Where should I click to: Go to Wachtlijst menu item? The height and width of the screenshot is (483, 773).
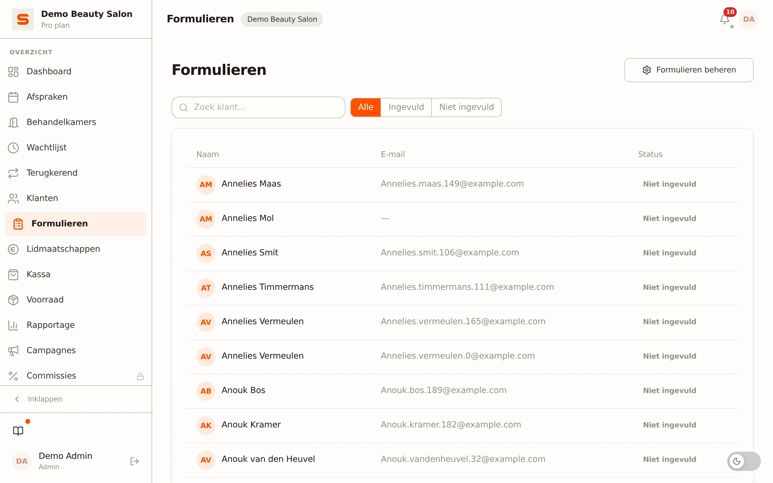point(76,148)
